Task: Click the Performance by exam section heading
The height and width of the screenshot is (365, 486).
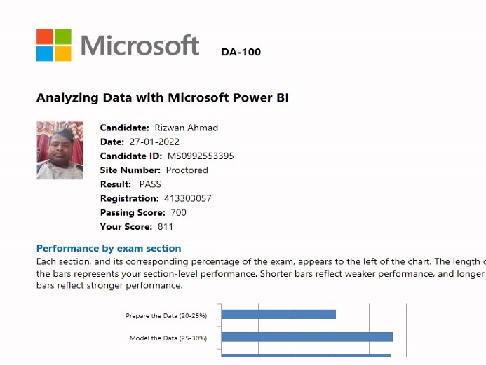Action: tap(109, 248)
